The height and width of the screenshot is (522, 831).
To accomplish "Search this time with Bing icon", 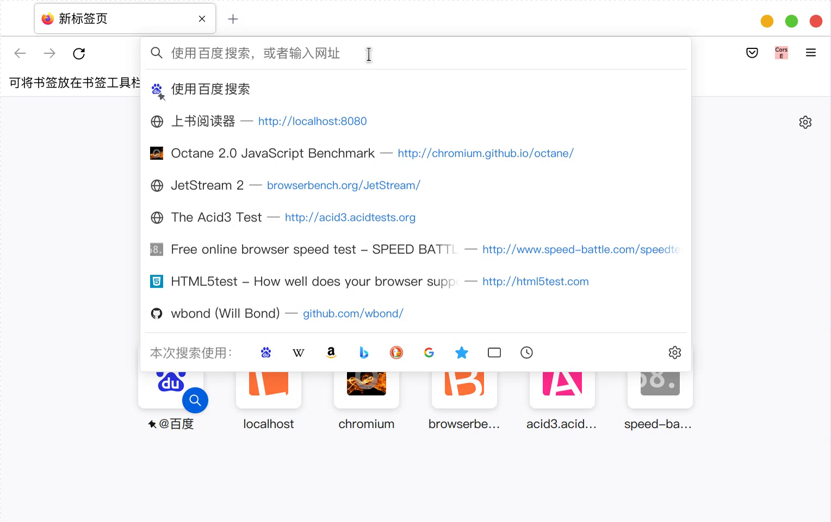I will pos(364,353).
